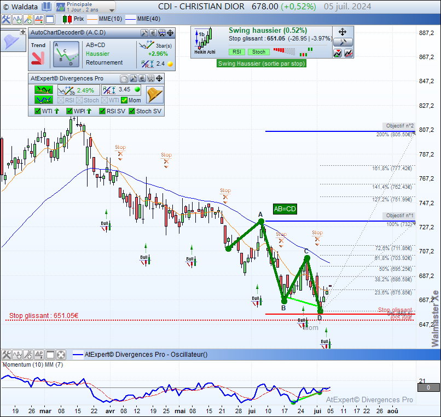Click AtExpert Divergences Pro - Oscillateur() legend

140,355
